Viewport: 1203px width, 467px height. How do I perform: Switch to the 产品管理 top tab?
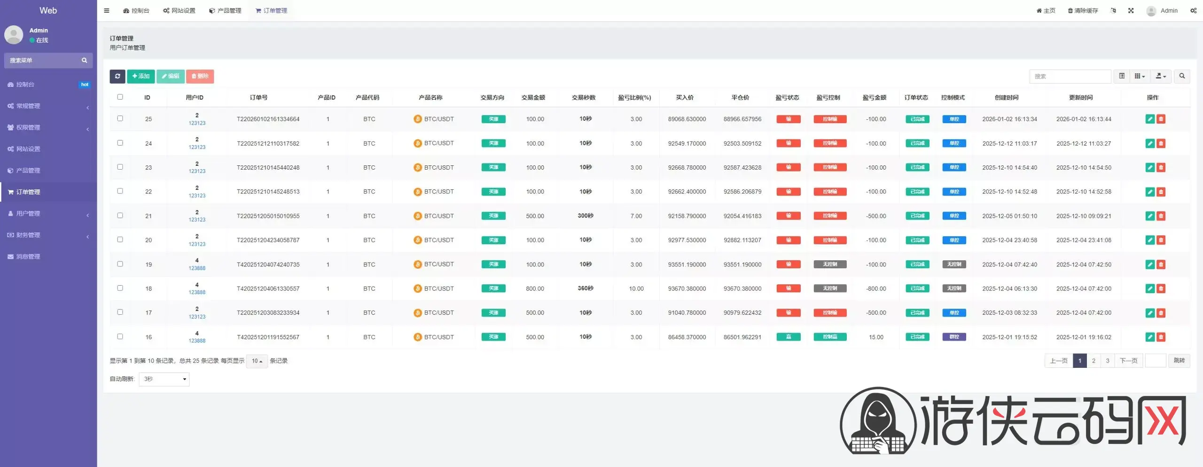click(x=225, y=10)
